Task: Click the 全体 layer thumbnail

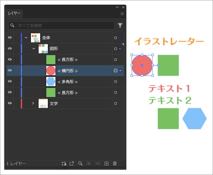Action: tap(36, 38)
